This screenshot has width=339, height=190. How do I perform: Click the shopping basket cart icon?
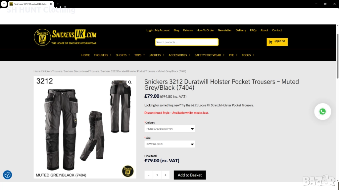(x=270, y=42)
